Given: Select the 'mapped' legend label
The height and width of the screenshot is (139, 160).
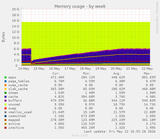Looking at the screenshot, I should 14,120.
